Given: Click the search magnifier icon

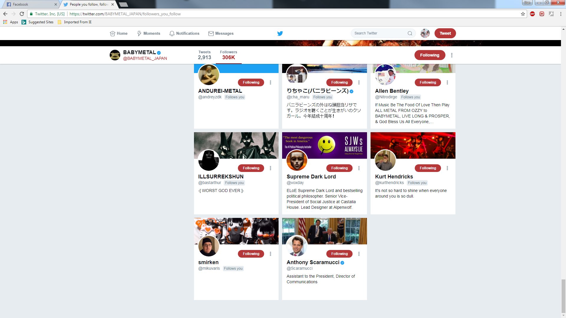Looking at the screenshot, I should tap(410, 33).
